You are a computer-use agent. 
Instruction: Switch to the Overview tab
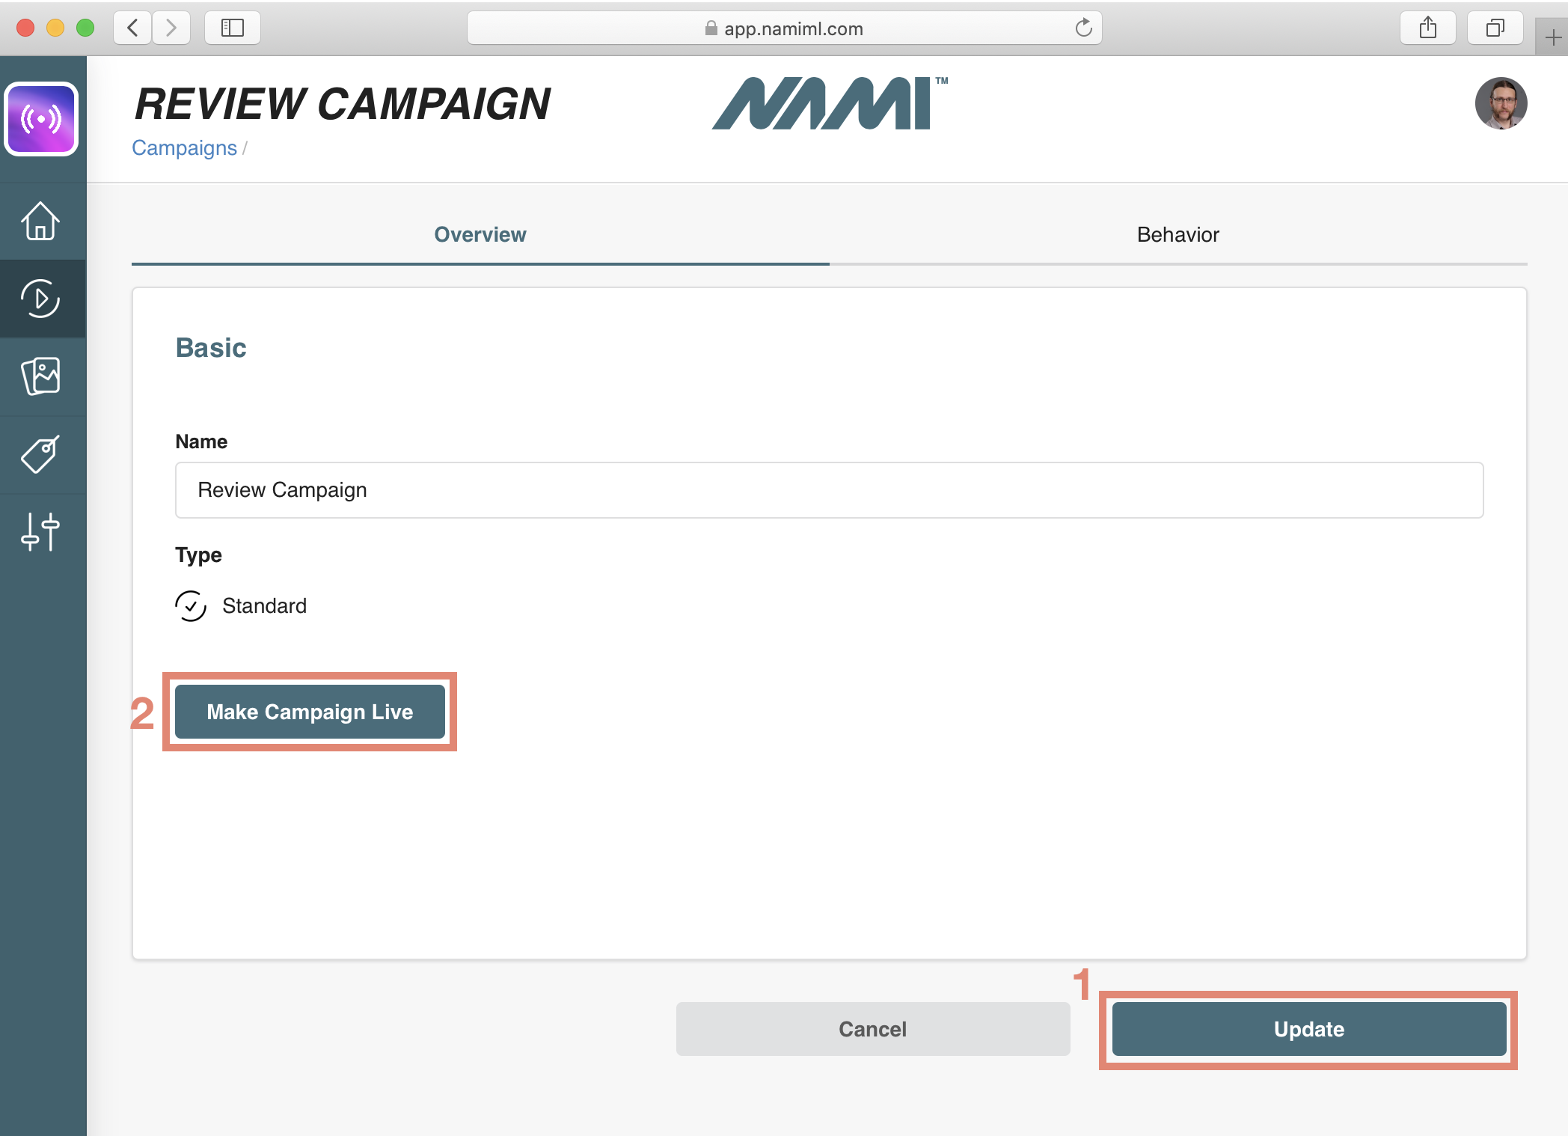point(480,235)
